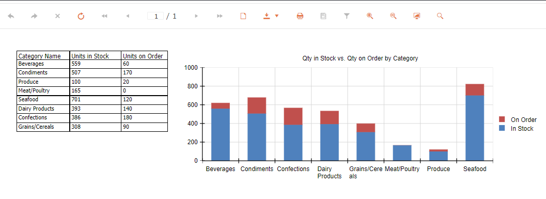Zoom in with the plus magnifier
The height and width of the screenshot is (199, 546).
click(x=370, y=16)
